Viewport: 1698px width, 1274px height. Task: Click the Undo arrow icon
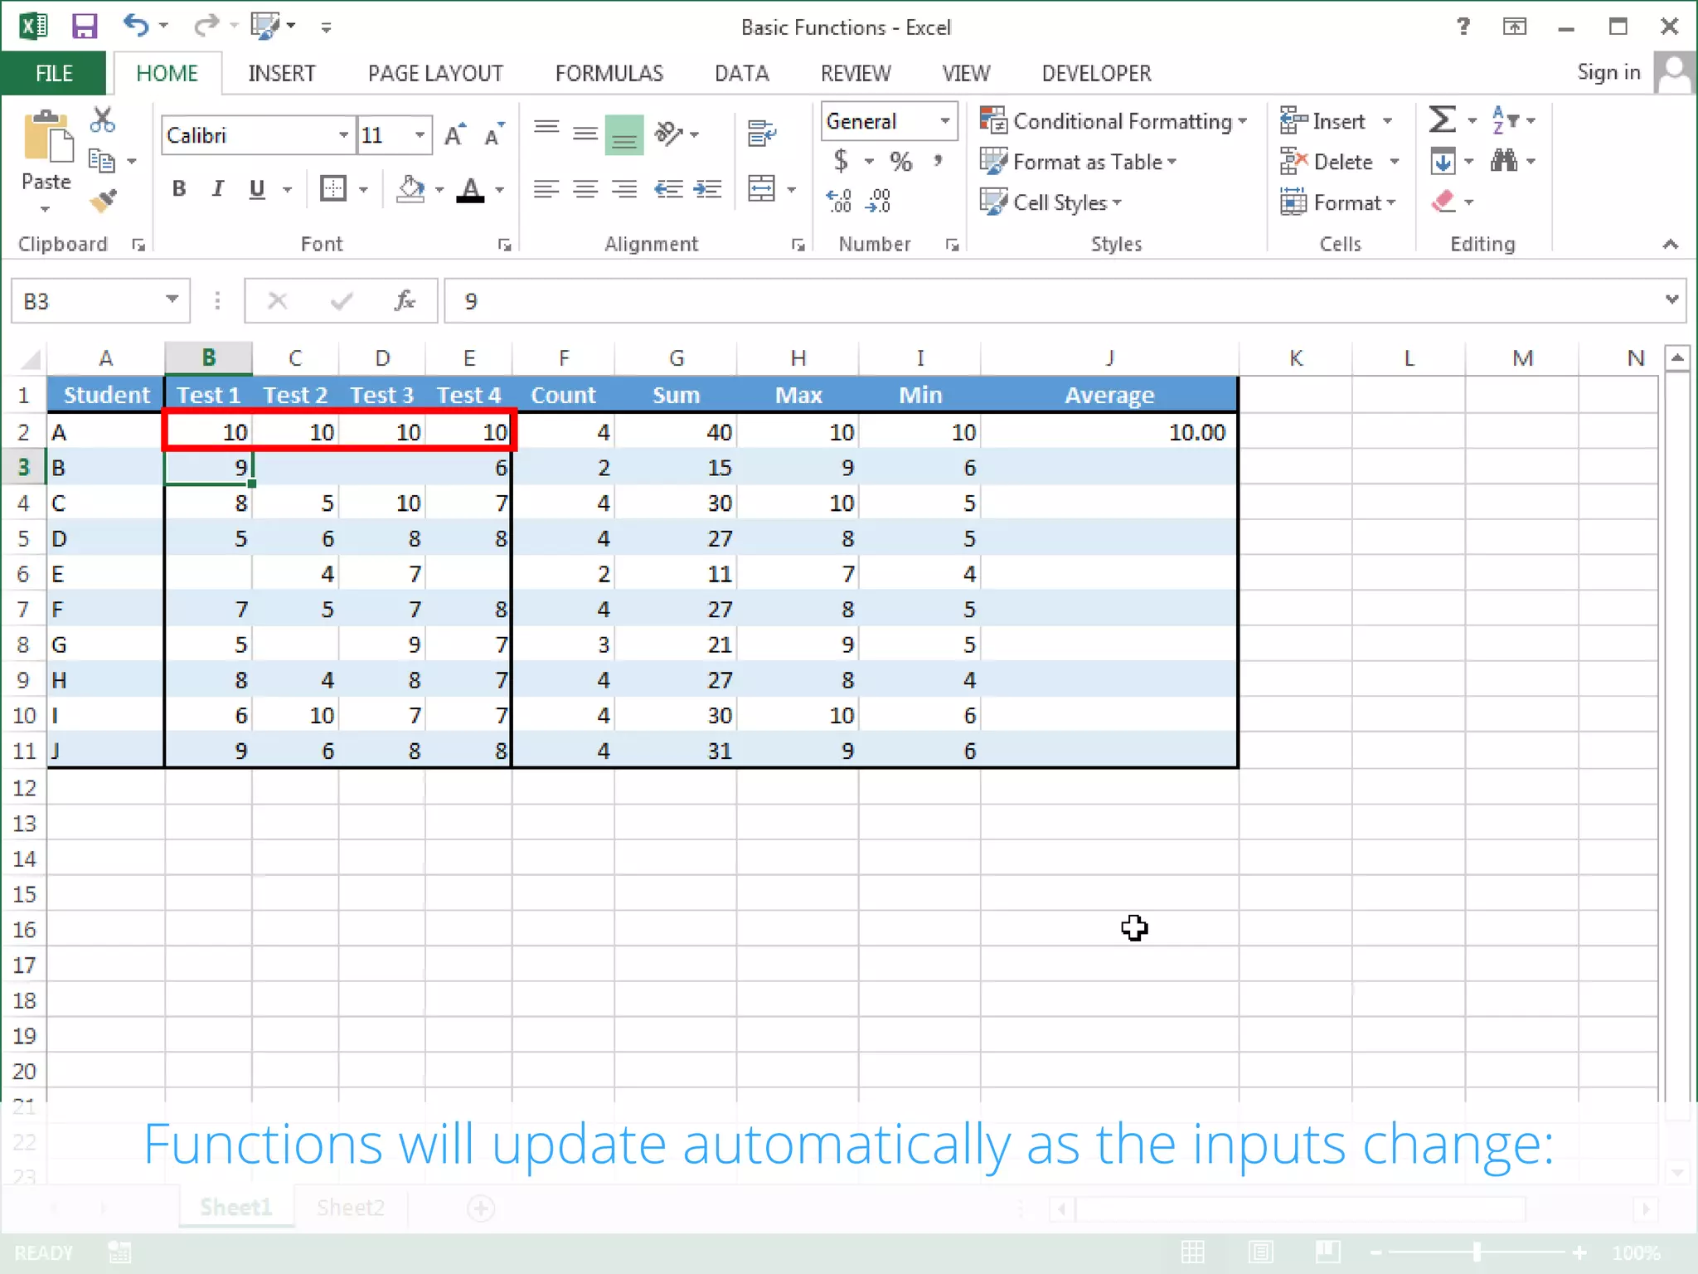[x=135, y=26]
